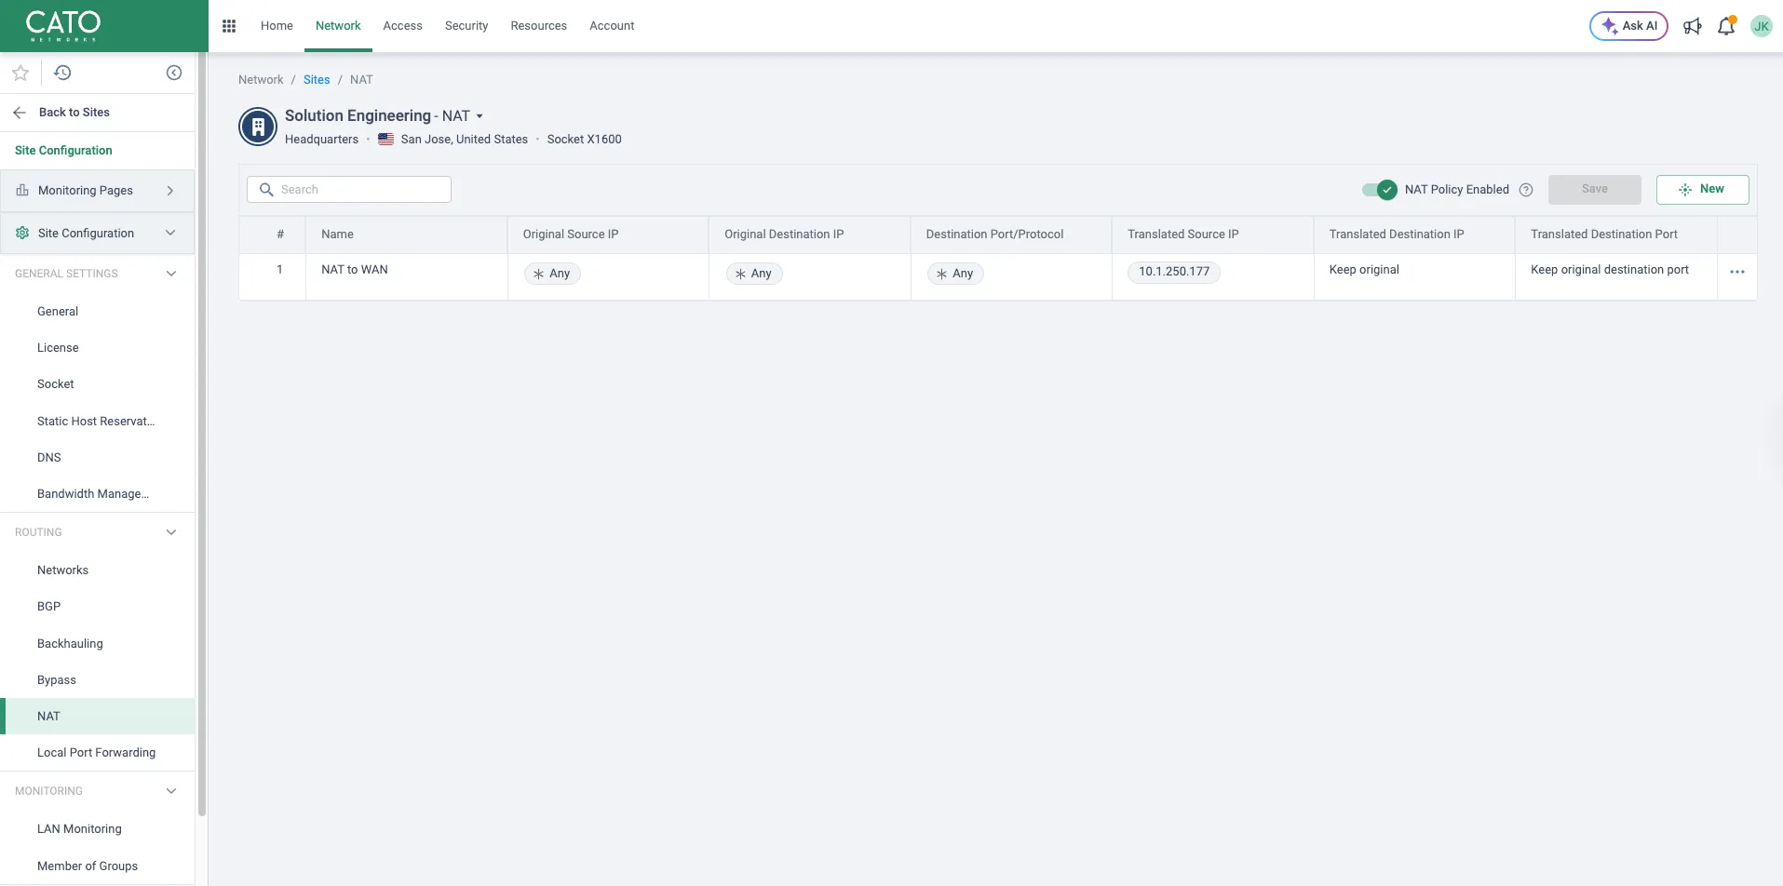Switch to the Home tab
1783x886 pixels.
277,26
